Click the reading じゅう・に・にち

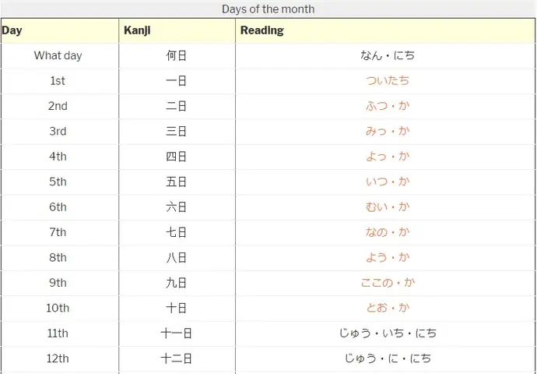(x=388, y=358)
